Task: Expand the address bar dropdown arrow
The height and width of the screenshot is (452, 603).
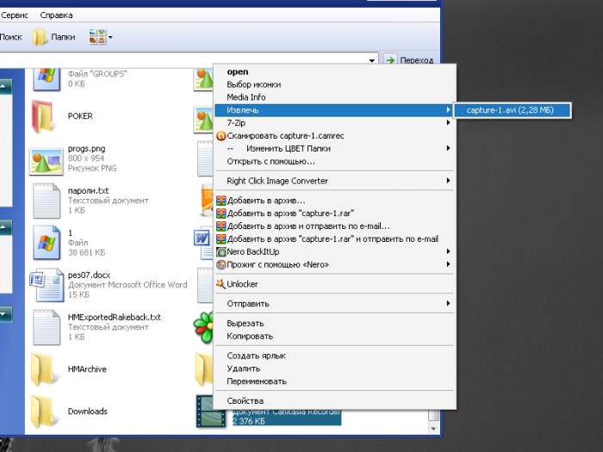Action: click(372, 60)
